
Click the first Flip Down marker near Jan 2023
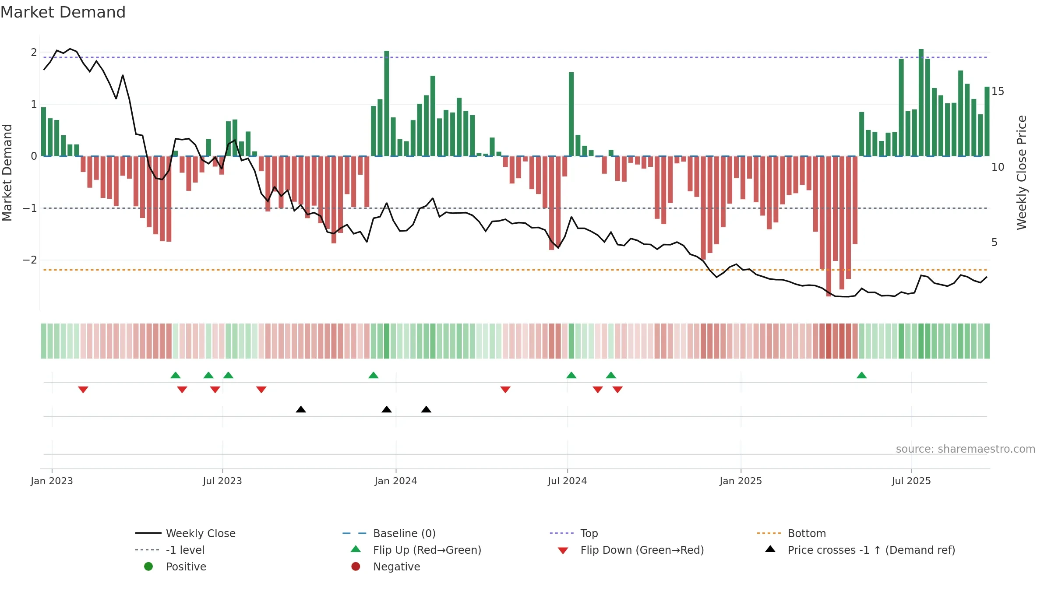tap(83, 390)
